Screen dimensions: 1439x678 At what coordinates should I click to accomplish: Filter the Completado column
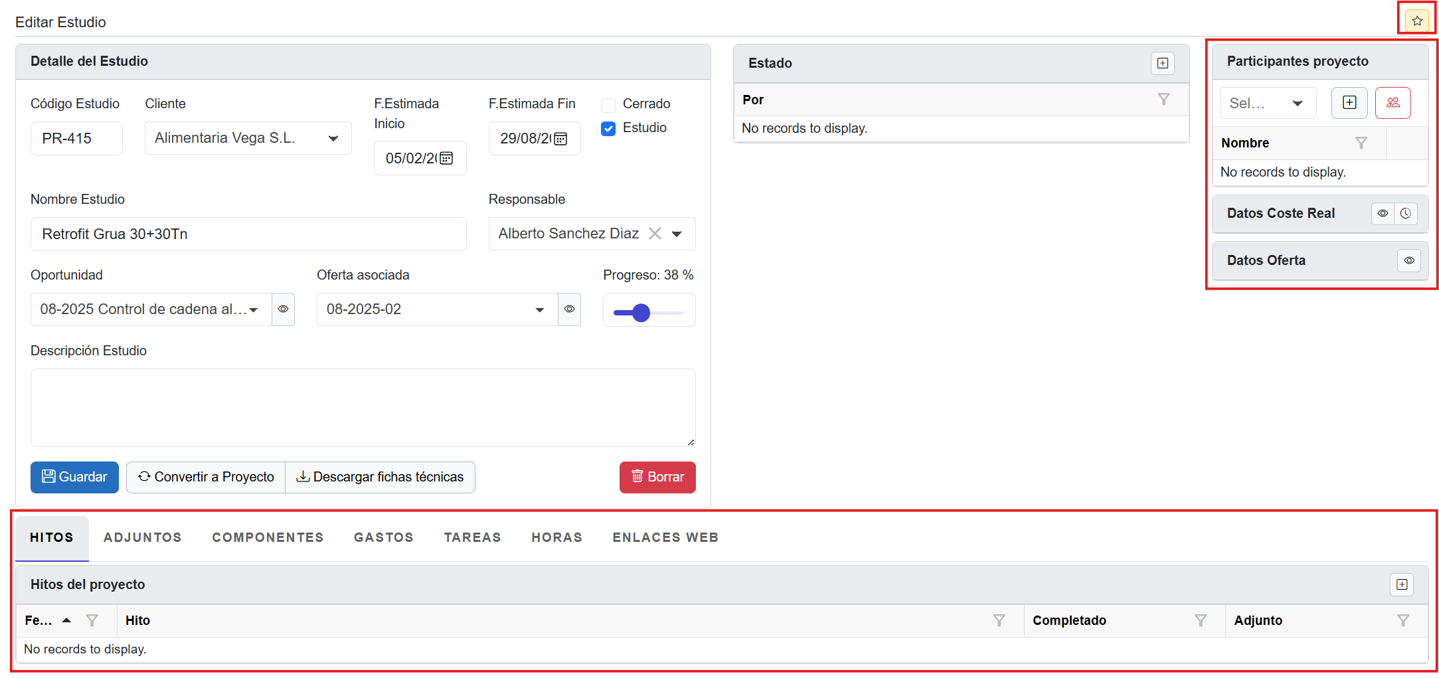tap(1200, 620)
